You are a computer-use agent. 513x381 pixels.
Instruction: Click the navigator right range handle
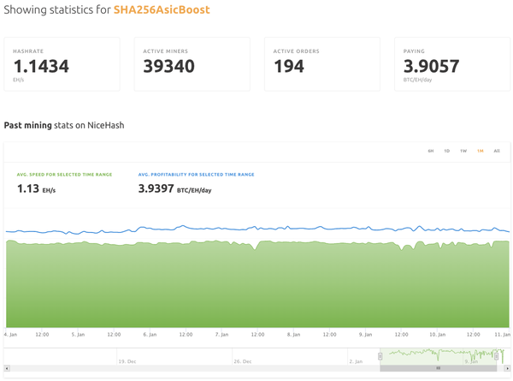point(497,356)
